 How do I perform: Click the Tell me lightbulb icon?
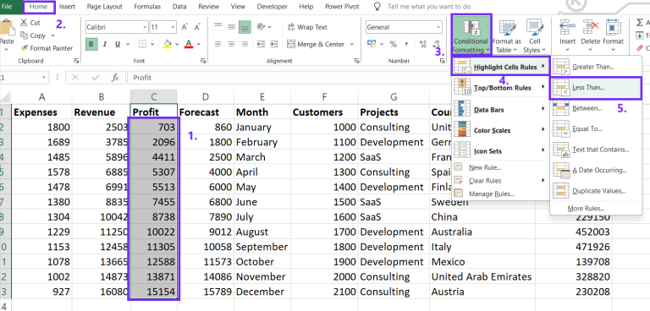point(377,7)
